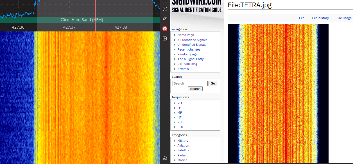Screen dimensions: 353x164
Task: Click the red Vivaldi web panel icon
Action: pyautogui.click(x=165, y=29)
